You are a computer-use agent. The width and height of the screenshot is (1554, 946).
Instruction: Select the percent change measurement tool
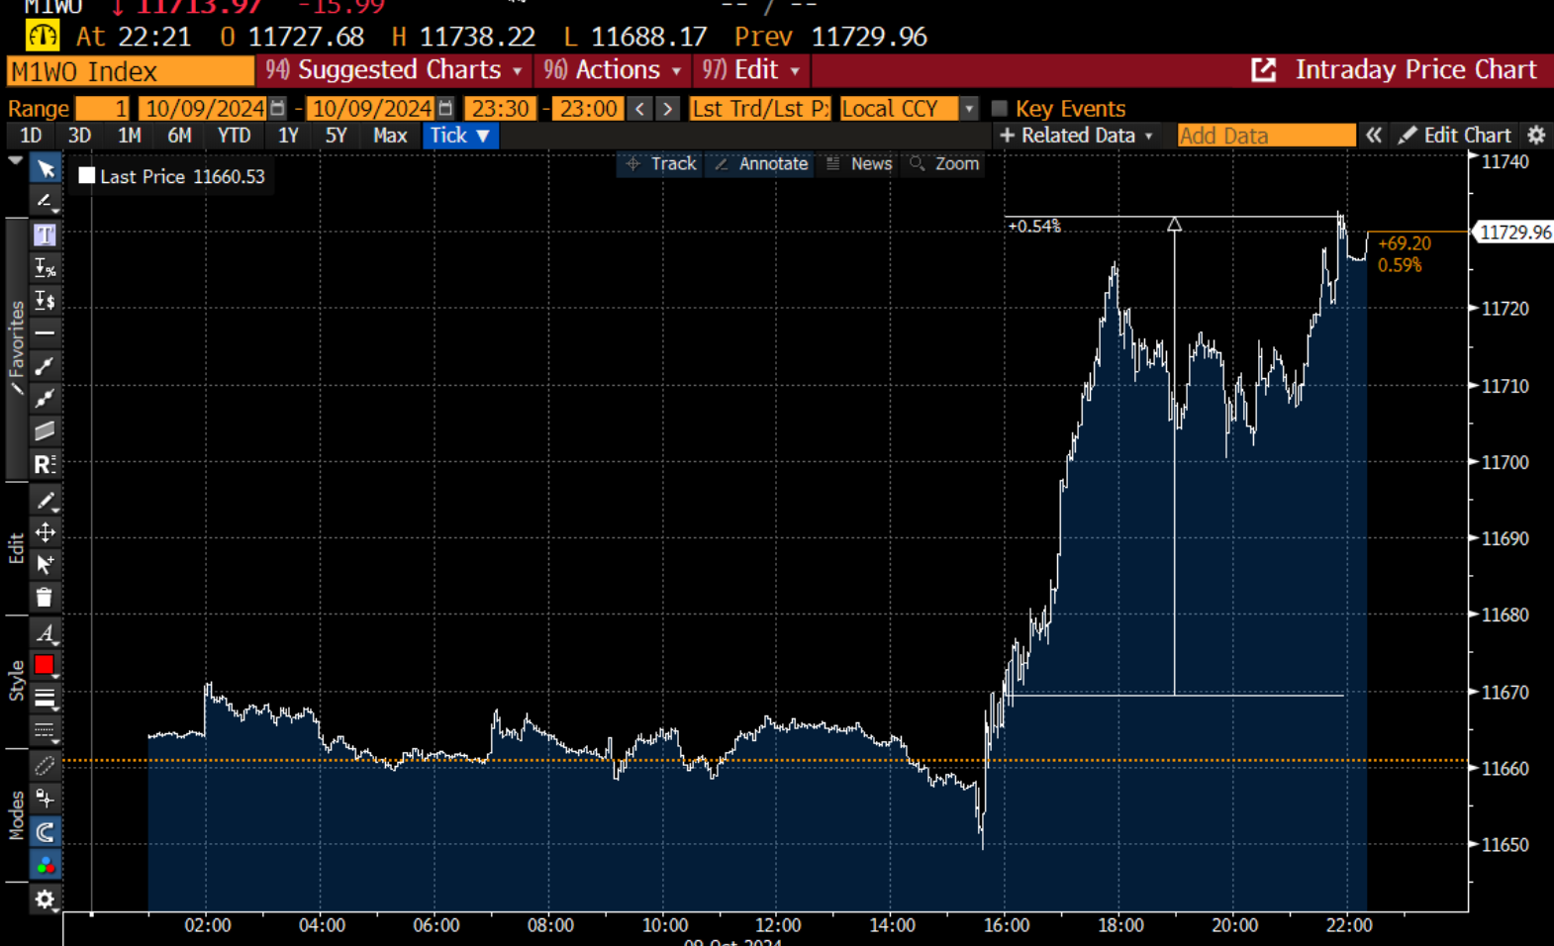point(45,267)
